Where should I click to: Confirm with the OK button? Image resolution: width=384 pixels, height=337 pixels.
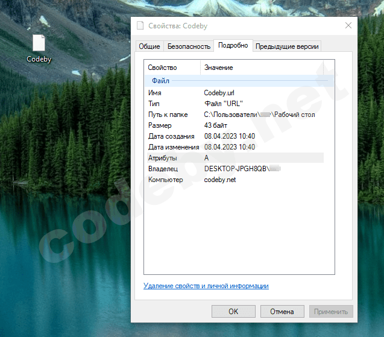tap(233, 311)
